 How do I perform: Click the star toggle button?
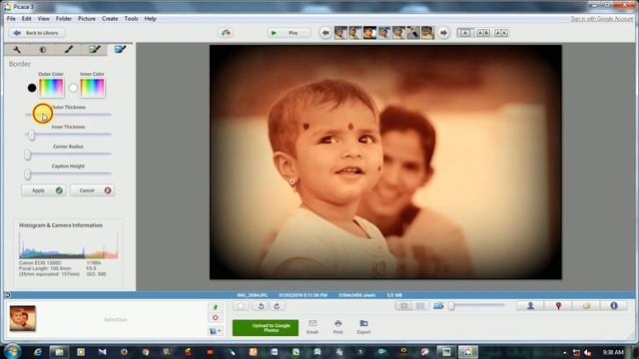click(241, 306)
